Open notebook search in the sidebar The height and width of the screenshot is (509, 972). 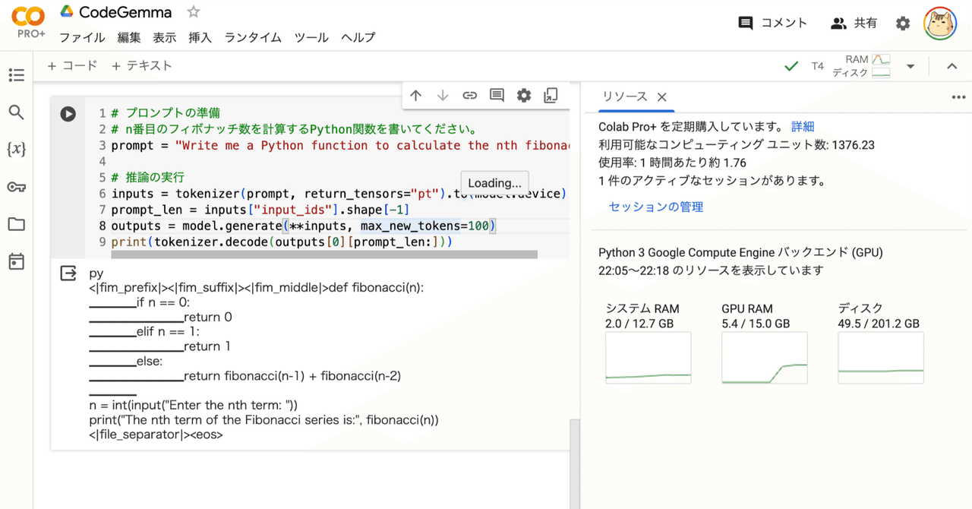click(x=16, y=112)
